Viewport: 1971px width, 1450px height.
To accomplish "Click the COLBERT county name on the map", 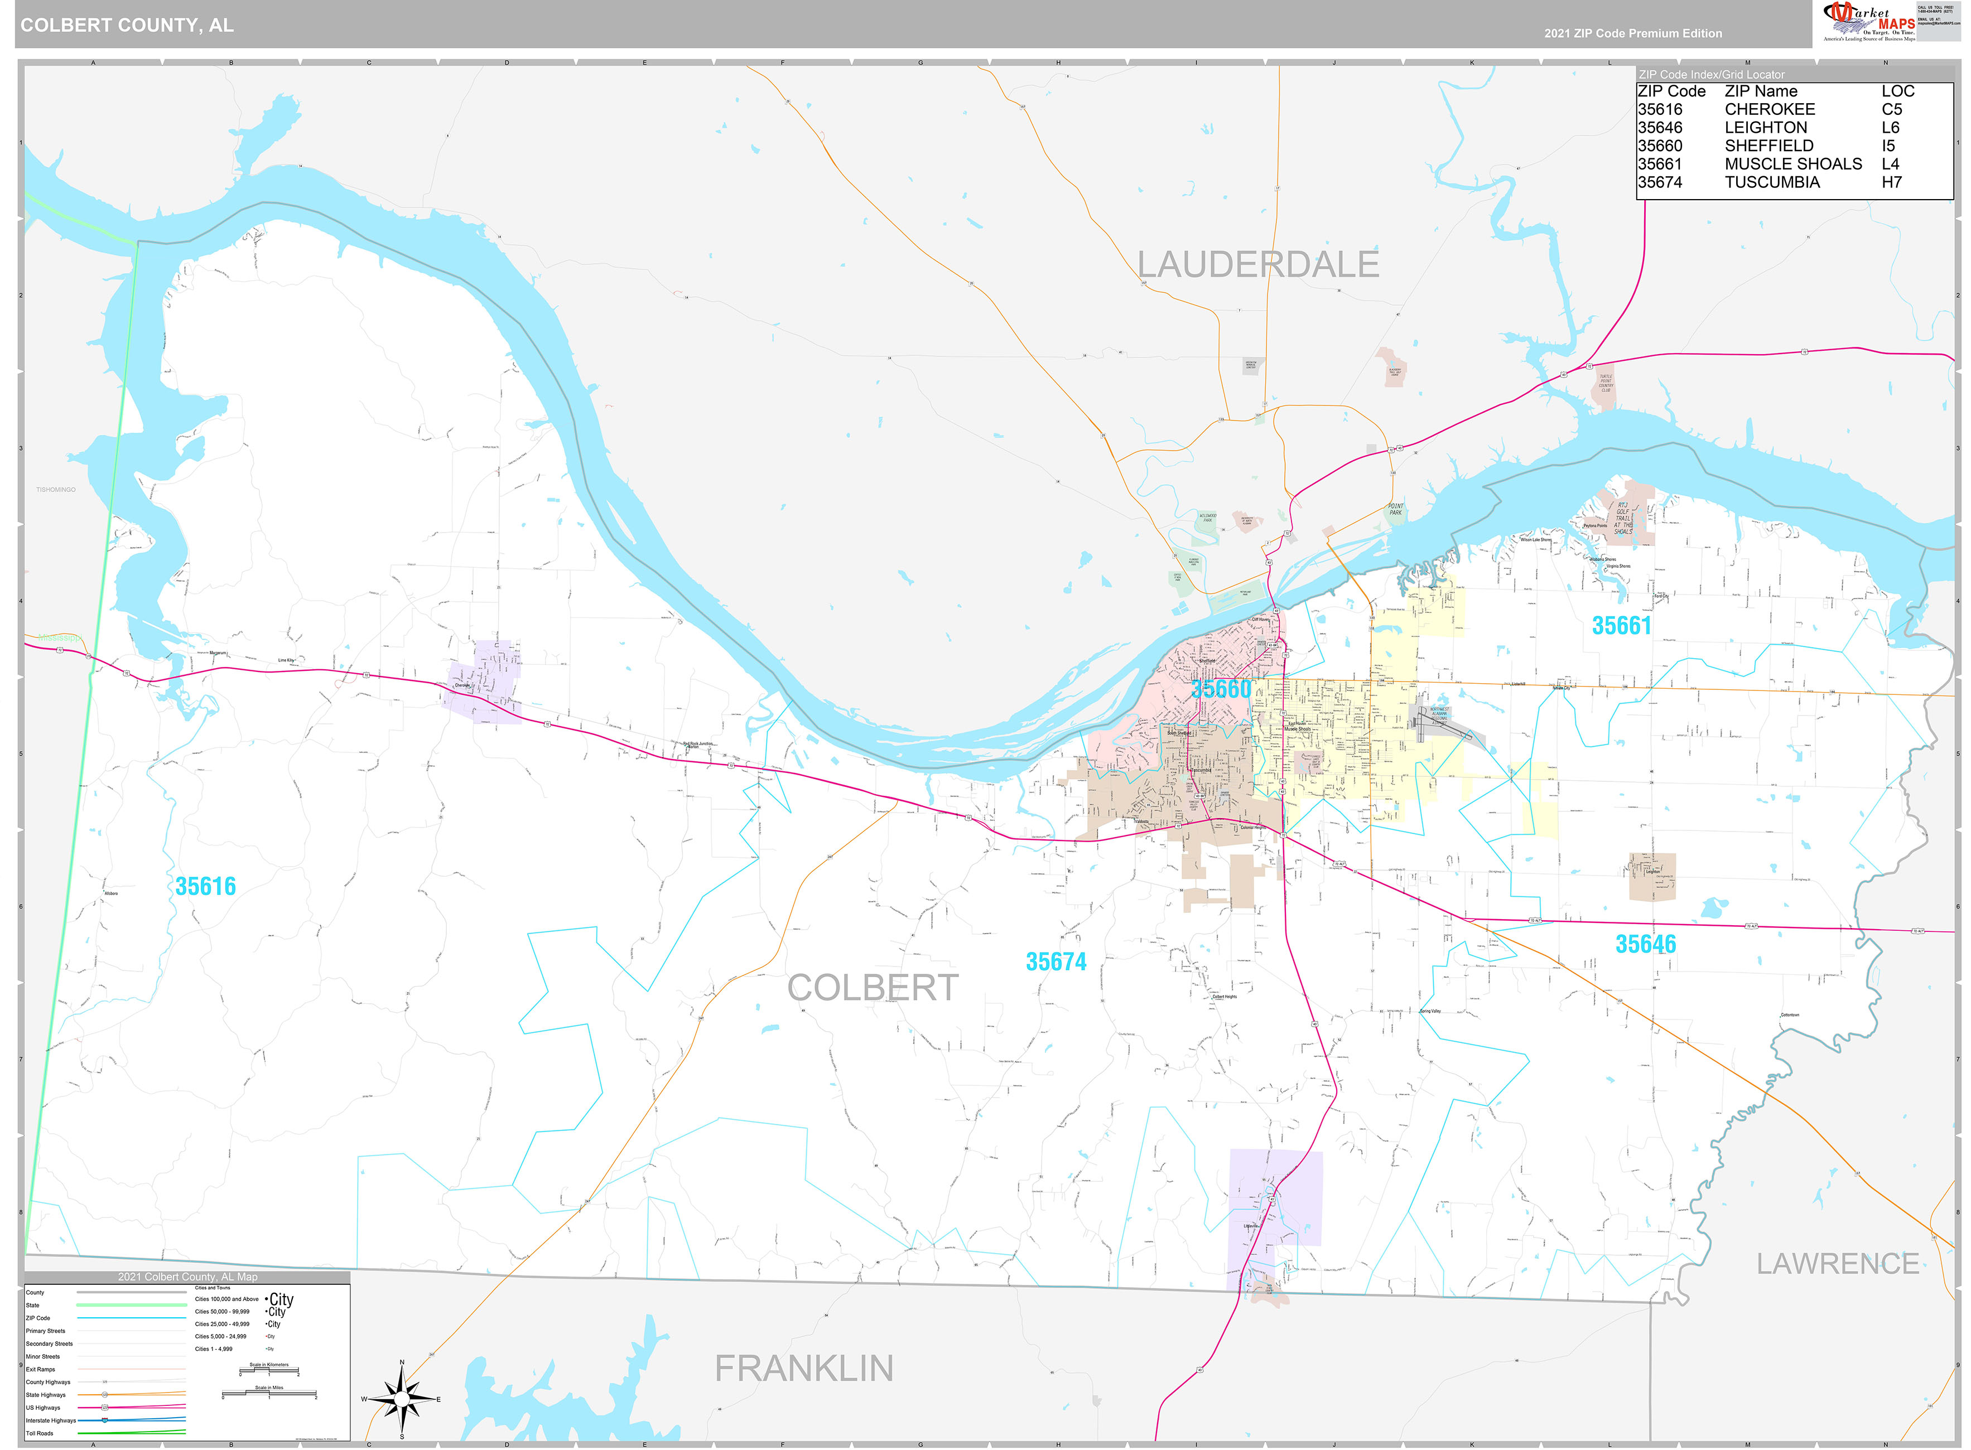I will point(872,988).
